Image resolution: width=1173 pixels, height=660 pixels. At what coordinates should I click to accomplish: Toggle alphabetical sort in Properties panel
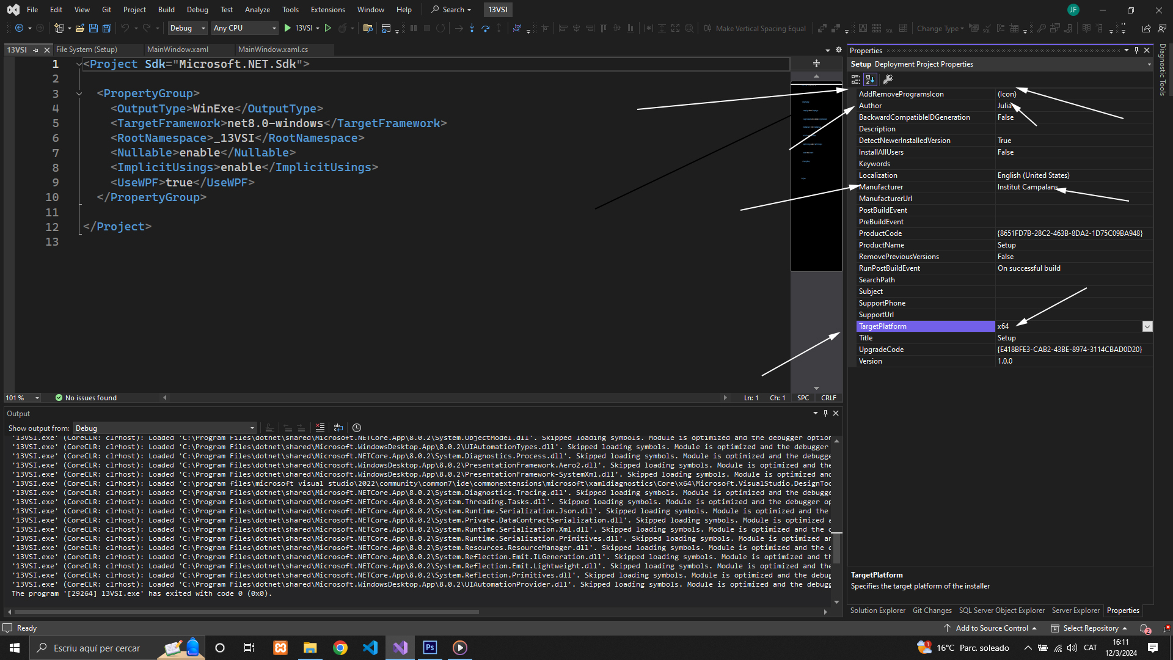pyautogui.click(x=870, y=79)
